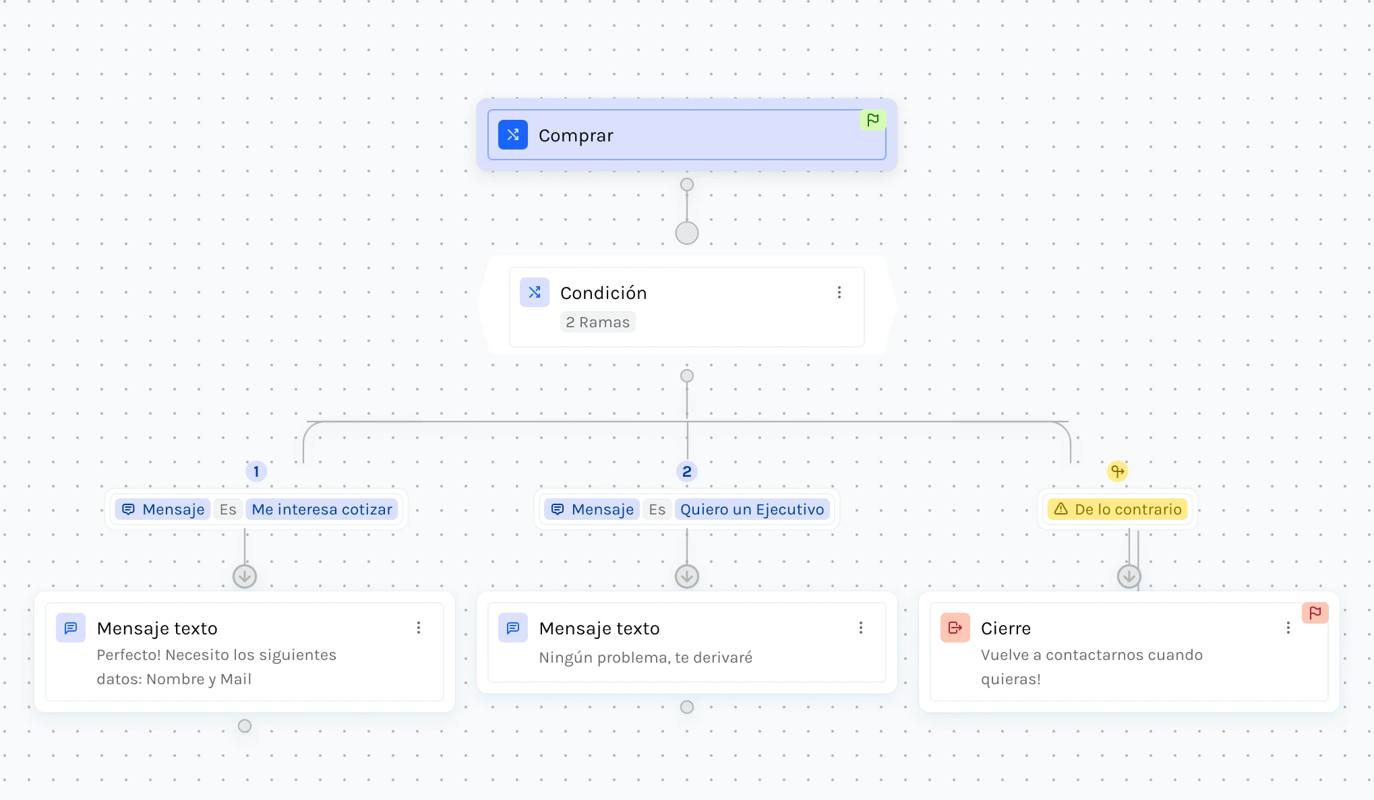Click the Me interesa cotizar condition value
Screen dimensions: 1374x800
tap(322, 509)
